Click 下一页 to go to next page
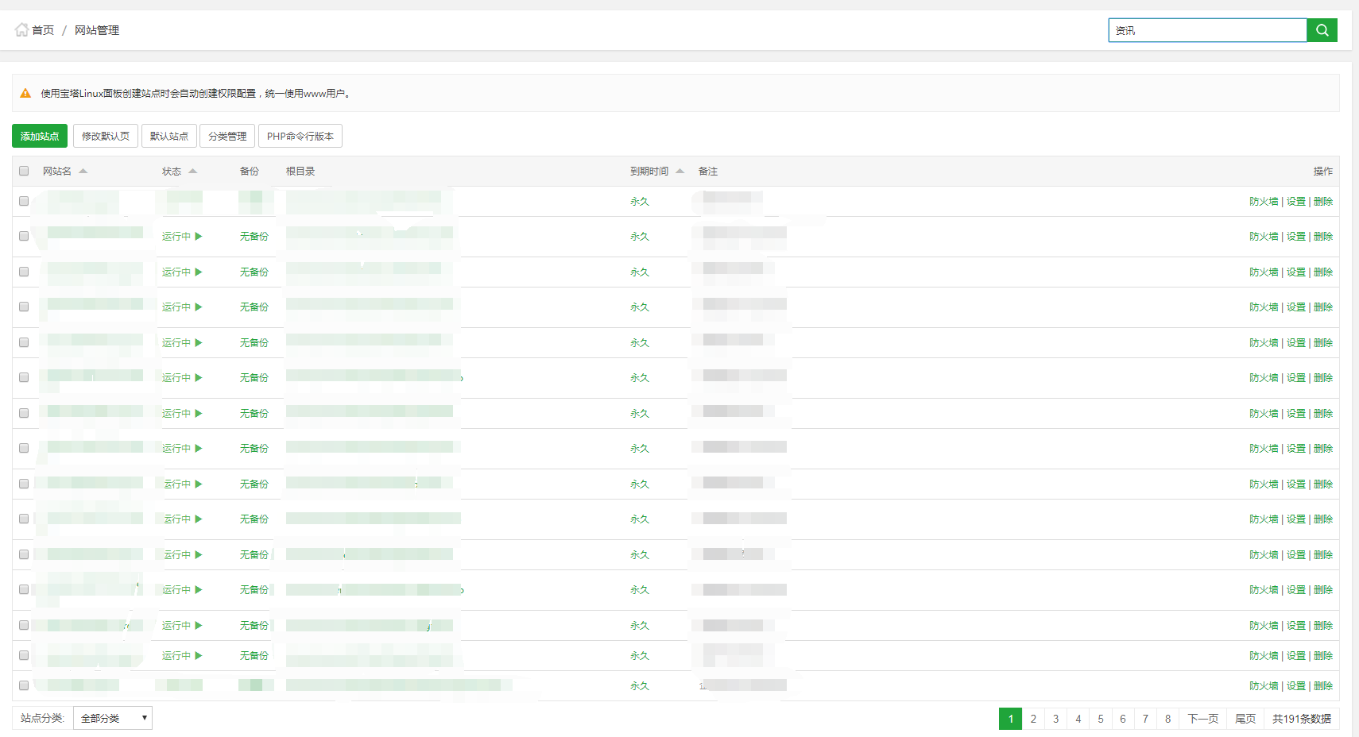The width and height of the screenshot is (1359, 737). click(1203, 719)
